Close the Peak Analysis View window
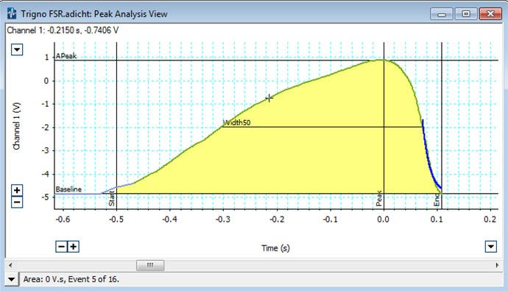Screen dimensions: 508x291 pyautogui.click(x=490, y=13)
